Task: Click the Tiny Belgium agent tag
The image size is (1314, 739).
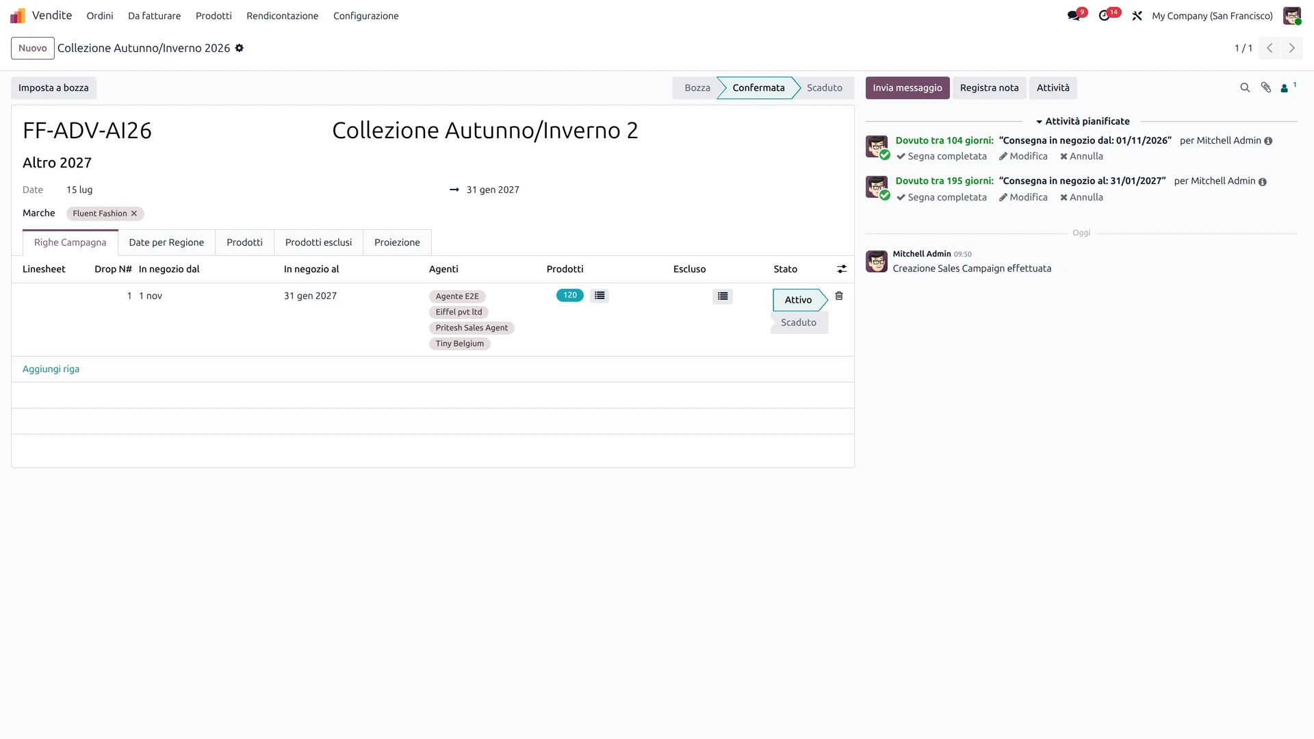Action: point(460,343)
